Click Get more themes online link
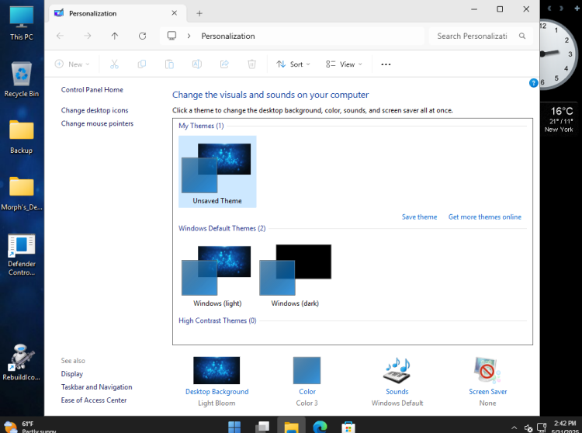 (485, 216)
